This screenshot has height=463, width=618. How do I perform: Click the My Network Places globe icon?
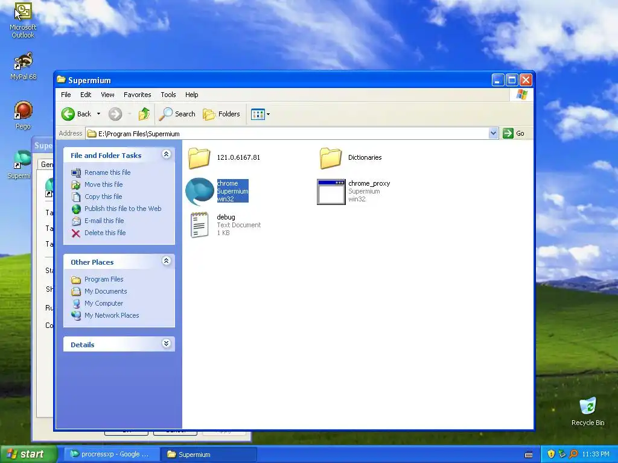click(76, 315)
